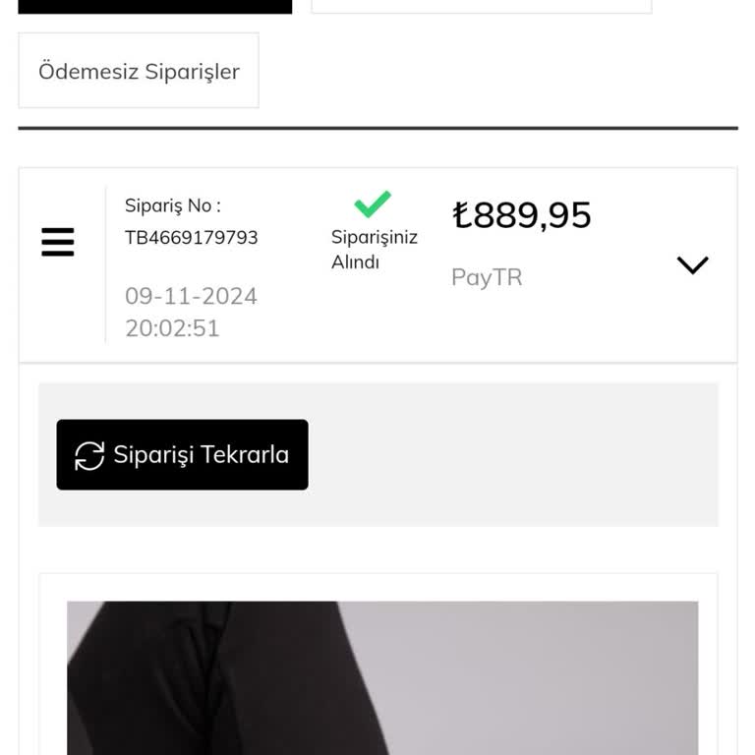This screenshot has width=755, height=755.
Task: Click order number TB4669179793
Action: [x=191, y=237]
